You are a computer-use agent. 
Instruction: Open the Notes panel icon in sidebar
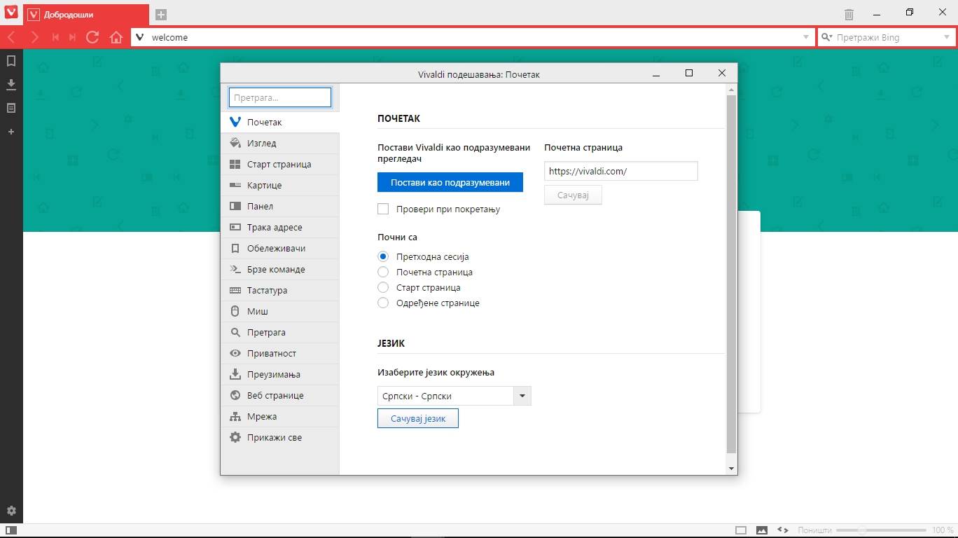pyautogui.click(x=11, y=109)
